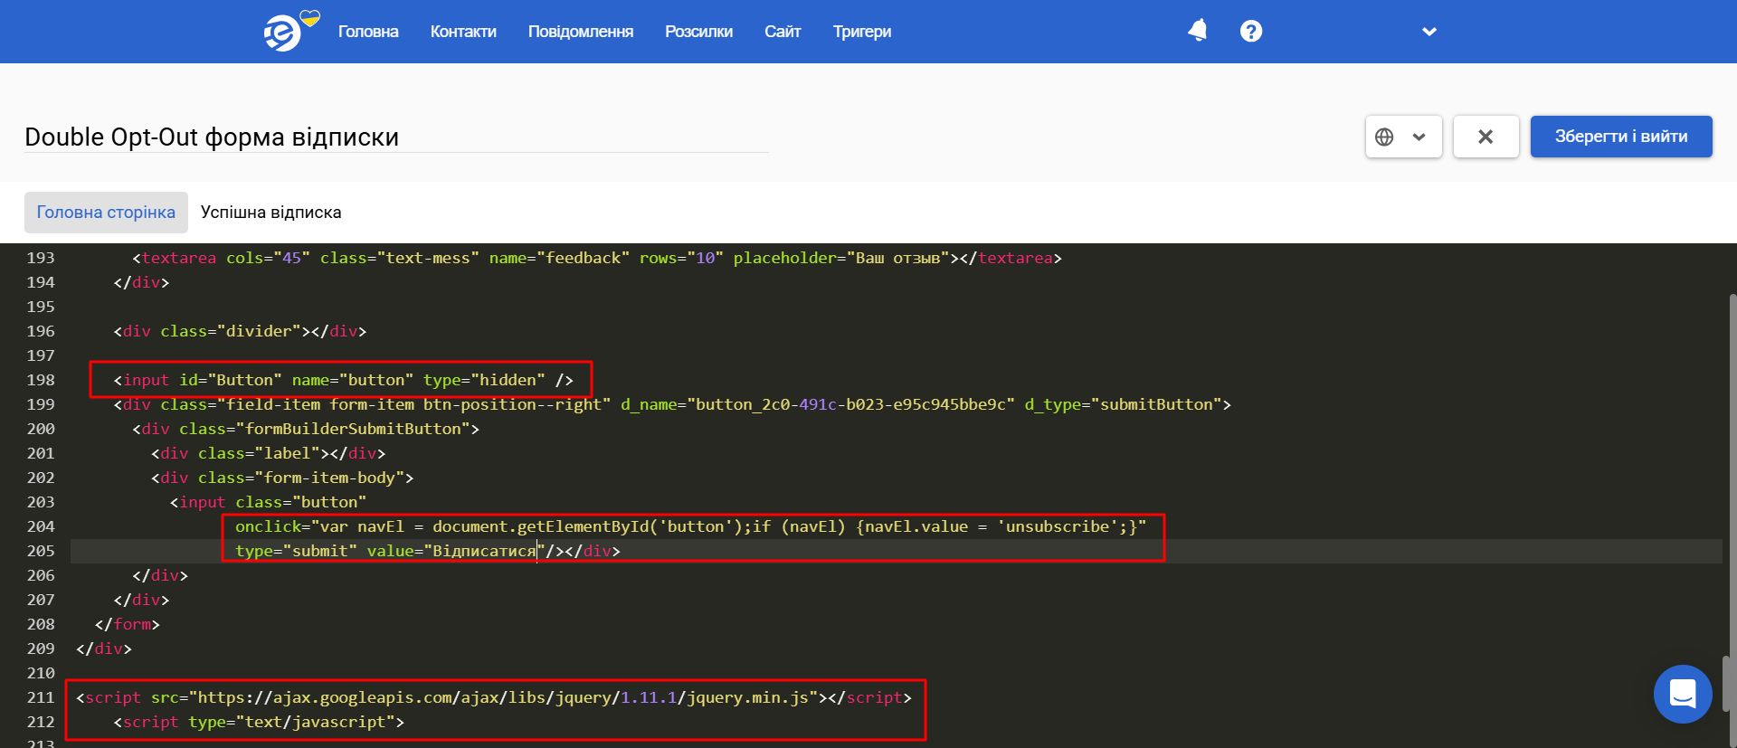Open the help question mark icon

(1251, 31)
